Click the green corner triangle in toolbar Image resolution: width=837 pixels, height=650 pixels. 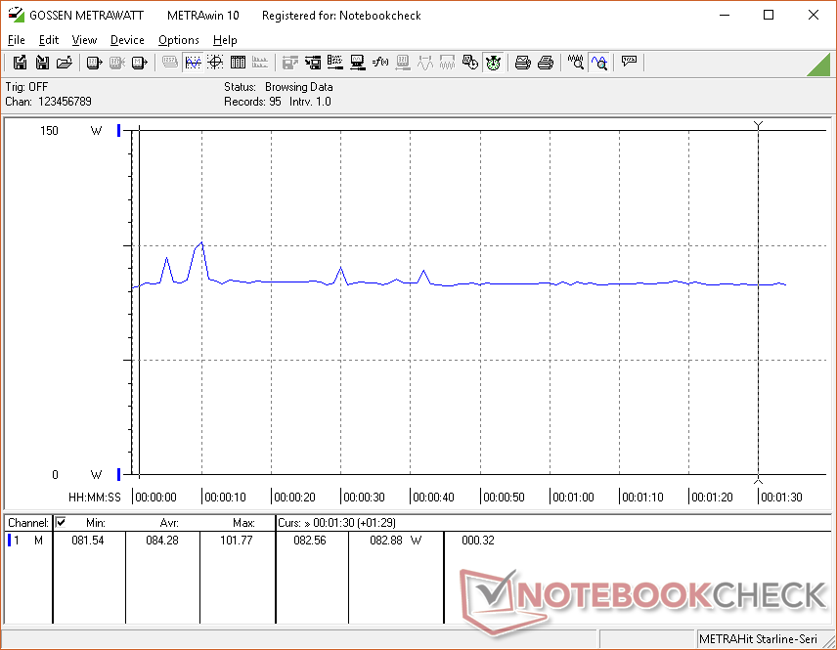pyautogui.click(x=818, y=65)
